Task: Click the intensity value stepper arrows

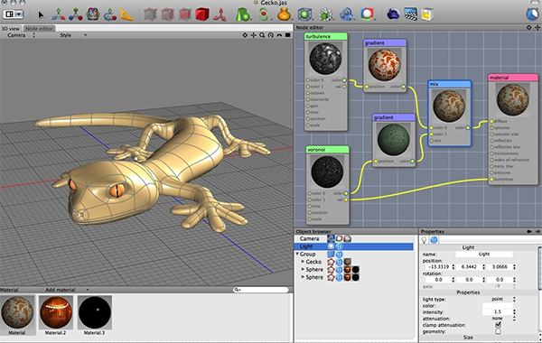Action: tap(514, 312)
